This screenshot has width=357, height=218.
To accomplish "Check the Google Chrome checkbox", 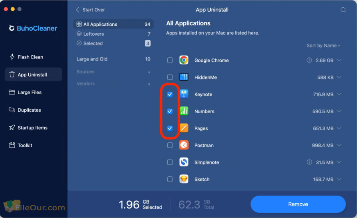I will click(x=170, y=60).
